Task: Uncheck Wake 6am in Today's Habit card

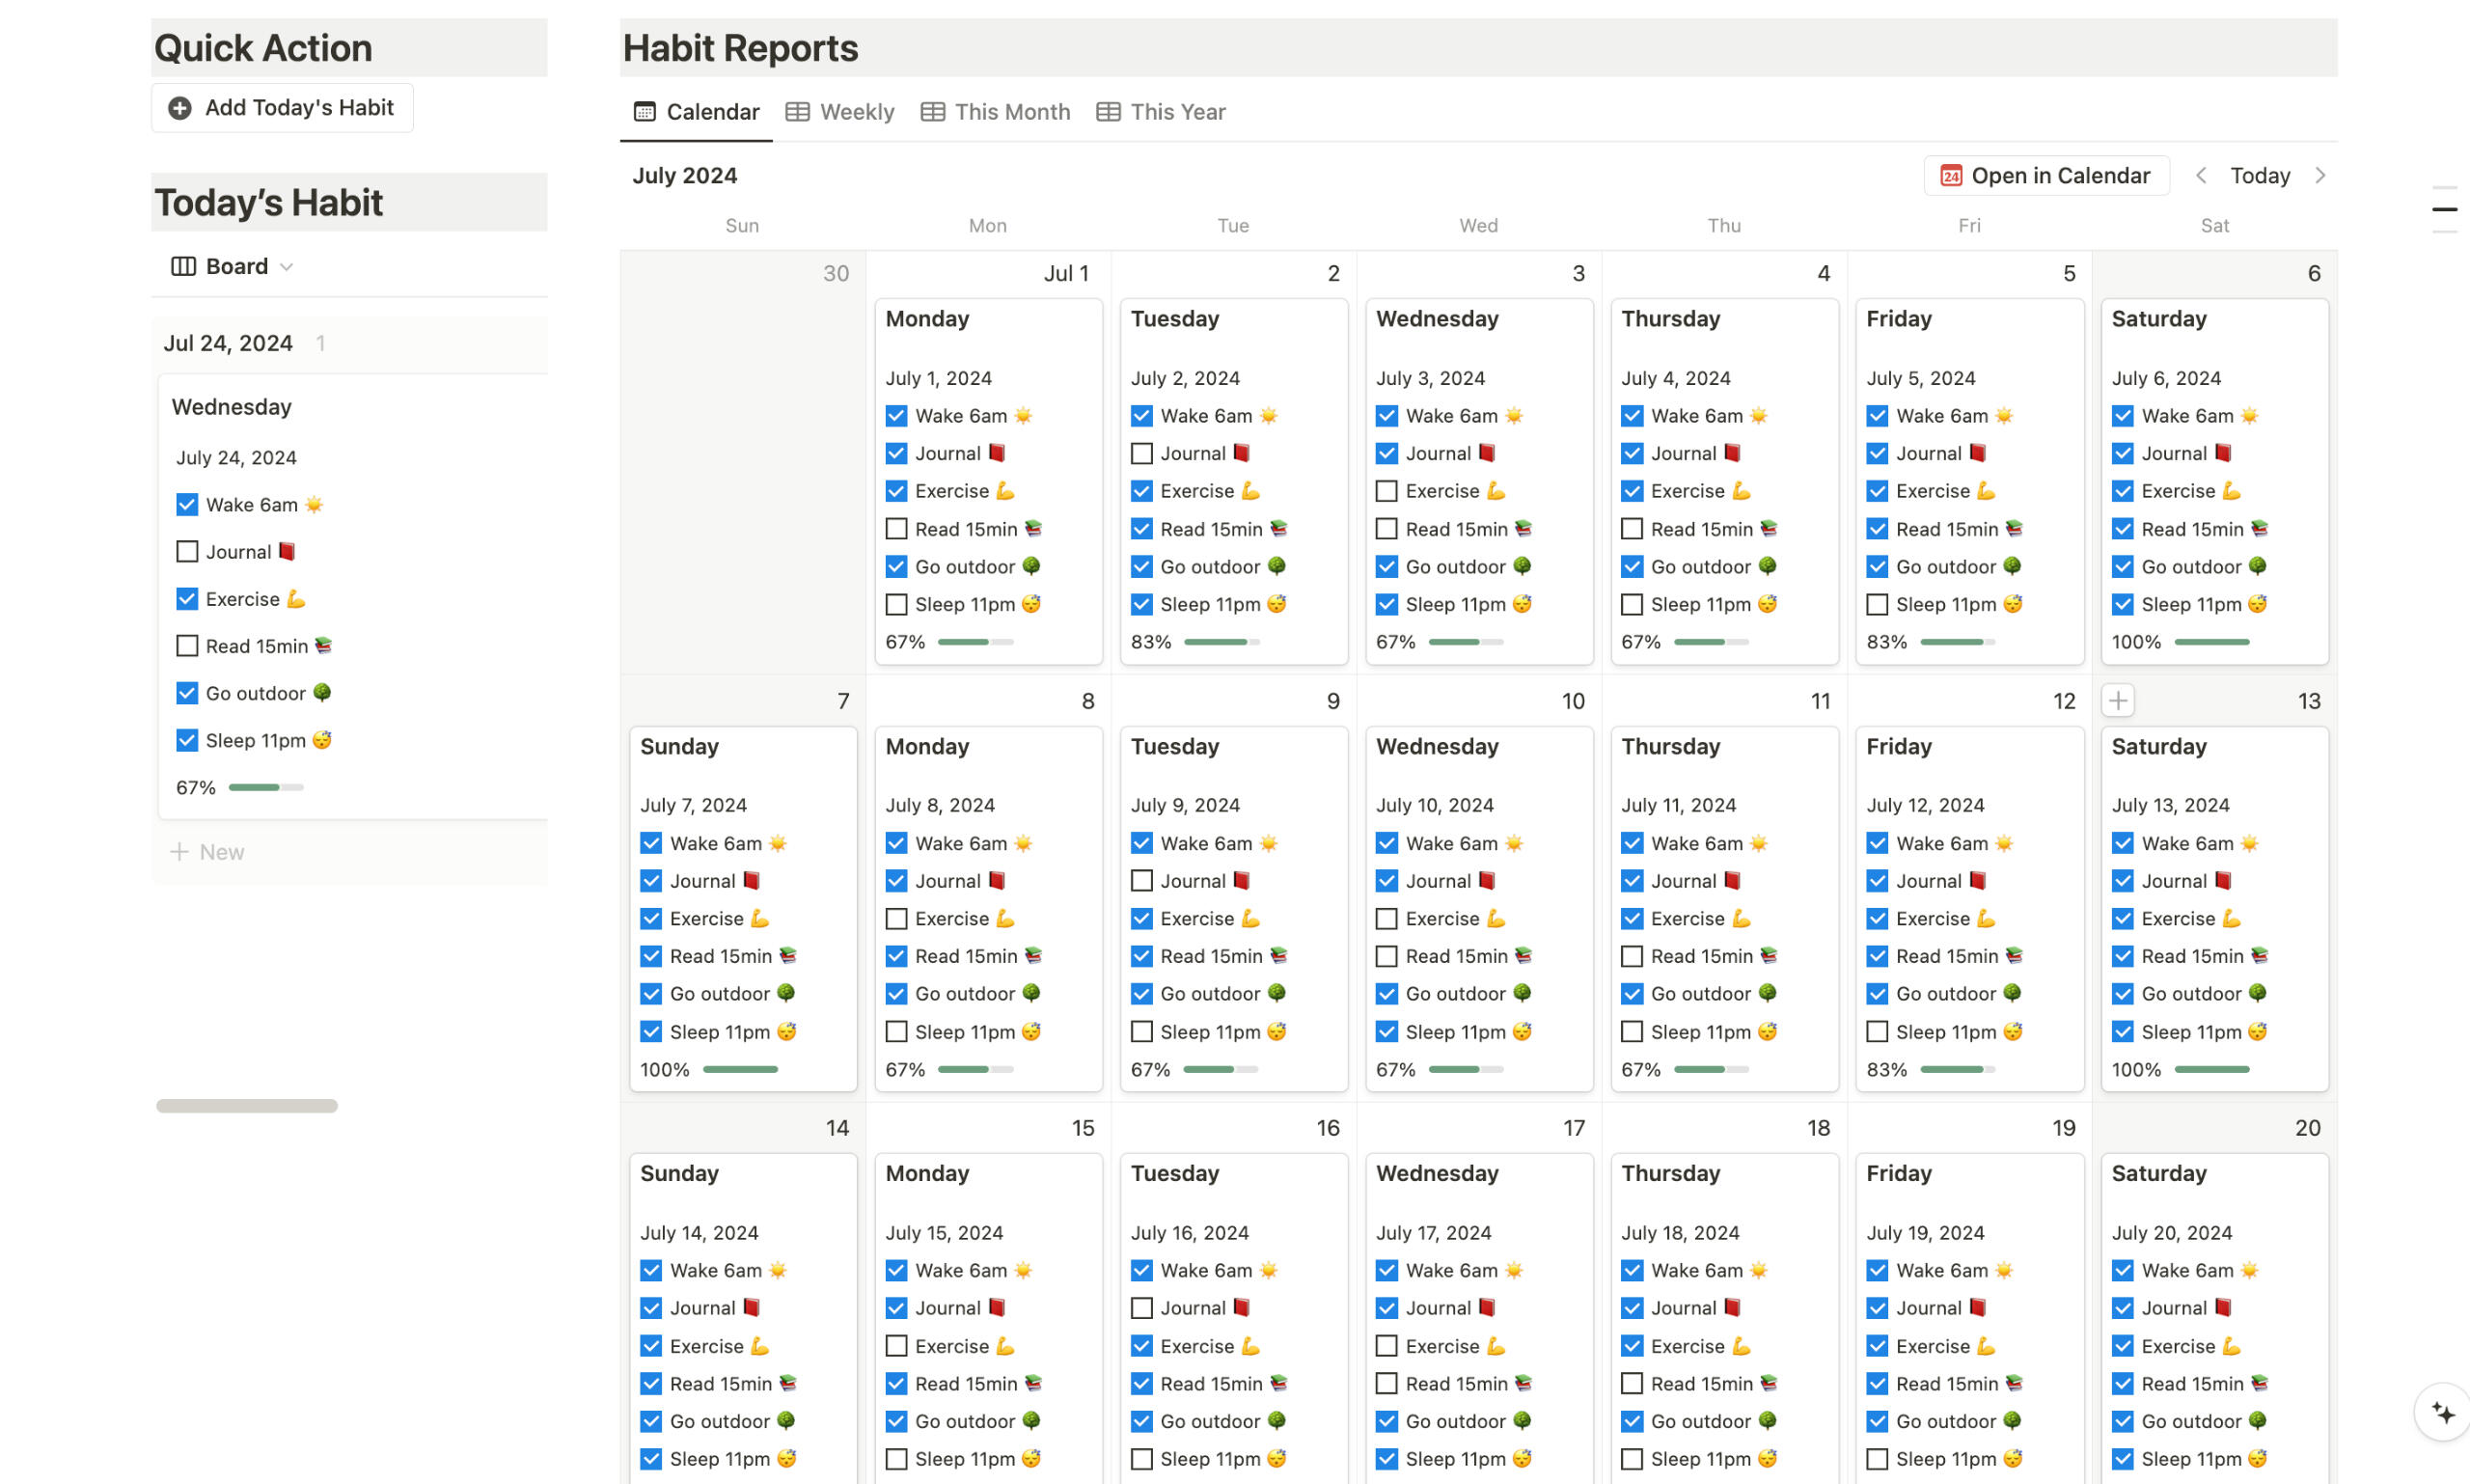Action: 187,505
